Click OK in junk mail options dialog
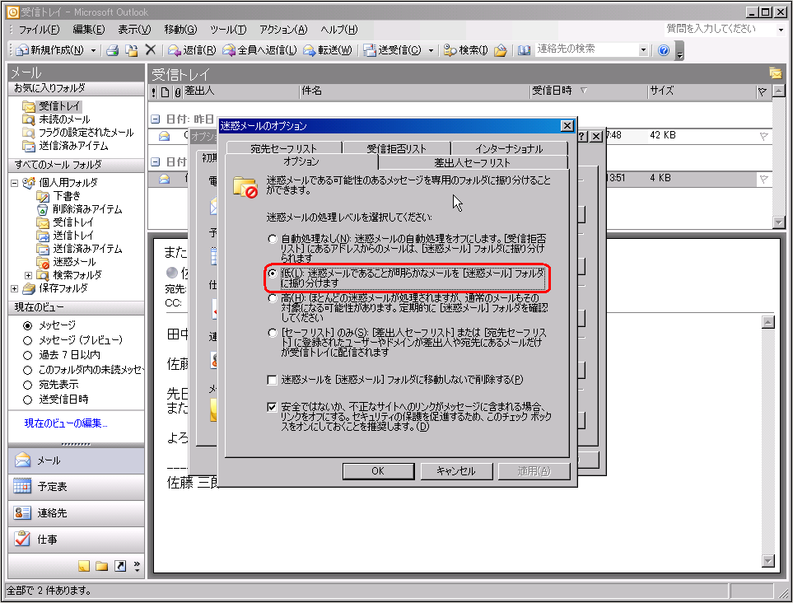This screenshot has height=603, width=793. [x=378, y=471]
